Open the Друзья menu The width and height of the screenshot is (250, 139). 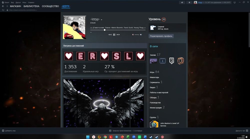coord(18,2)
